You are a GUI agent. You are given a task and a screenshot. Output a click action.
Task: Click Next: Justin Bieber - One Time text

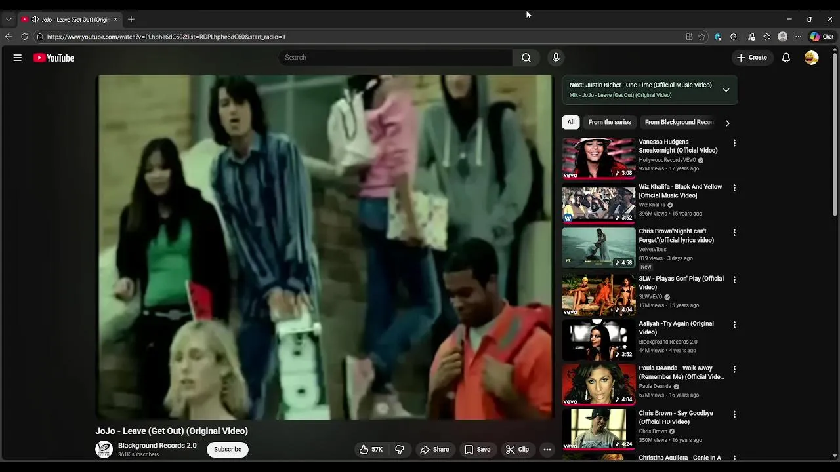click(x=640, y=85)
